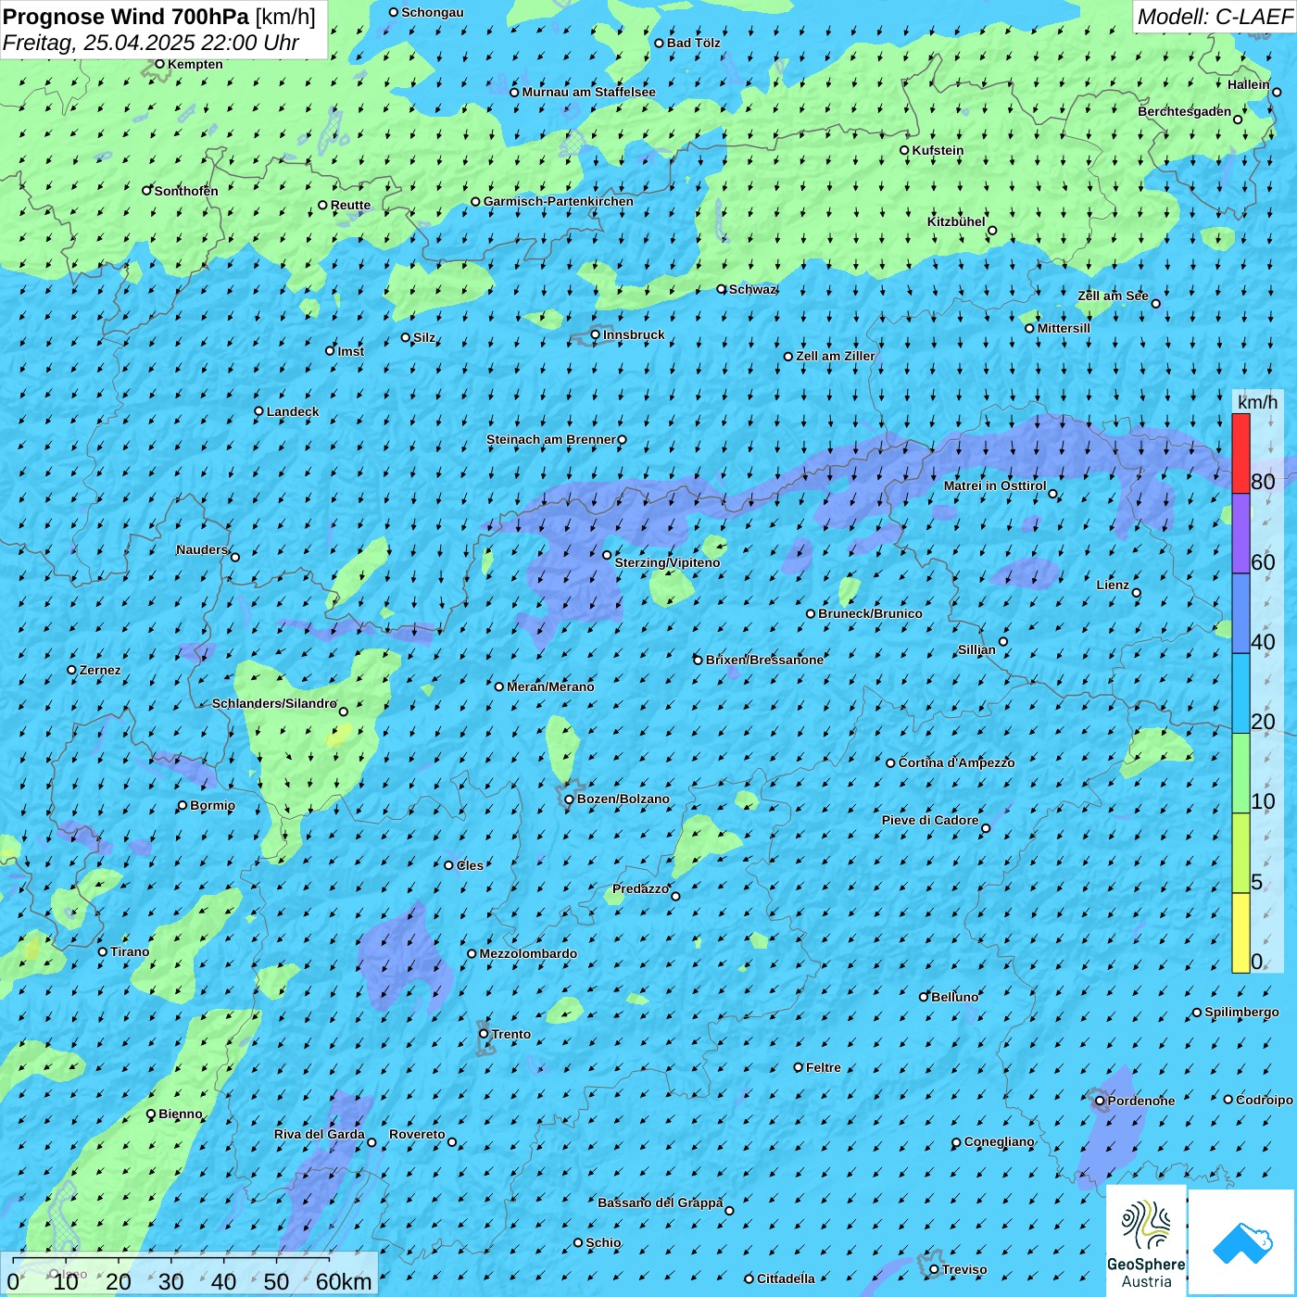Click the 'Schlanders/Silandro' label
The image size is (1297, 1297).
[x=274, y=703]
